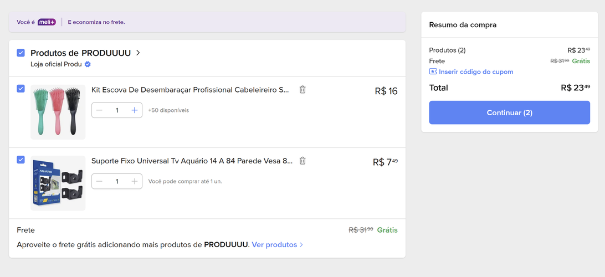Screen dimensions: 605x277
Task: Expand store via chevron beside PRODUUUU
Action: point(138,53)
